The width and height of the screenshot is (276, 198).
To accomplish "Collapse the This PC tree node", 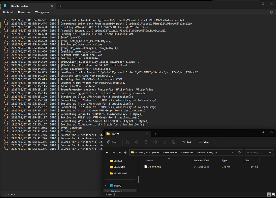I will click(x=106, y=186).
